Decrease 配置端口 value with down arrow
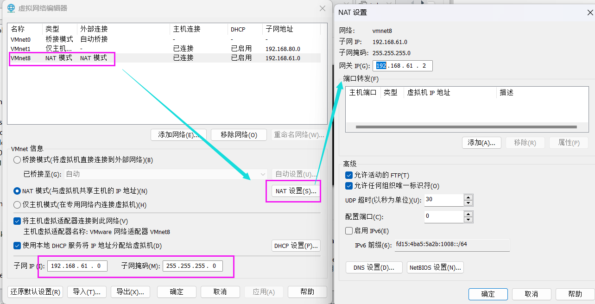 468,220
